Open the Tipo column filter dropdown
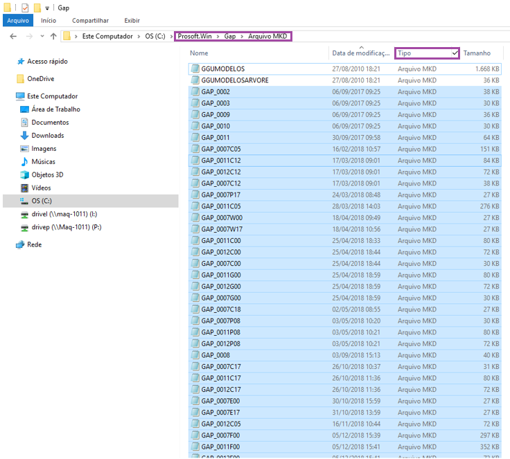The height and width of the screenshot is (459, 510). pos(455,53)
